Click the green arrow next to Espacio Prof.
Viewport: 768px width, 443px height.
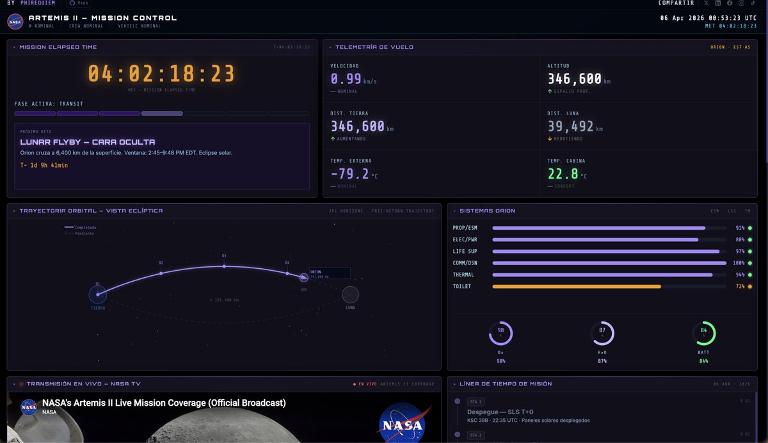click(x=550, y=92)
